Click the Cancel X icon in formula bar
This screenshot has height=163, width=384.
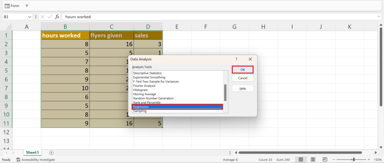coord(42,17)
